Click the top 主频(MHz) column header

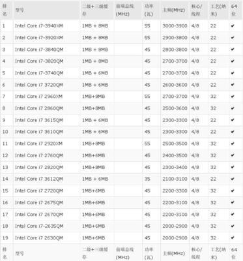[x=174, y=10]
